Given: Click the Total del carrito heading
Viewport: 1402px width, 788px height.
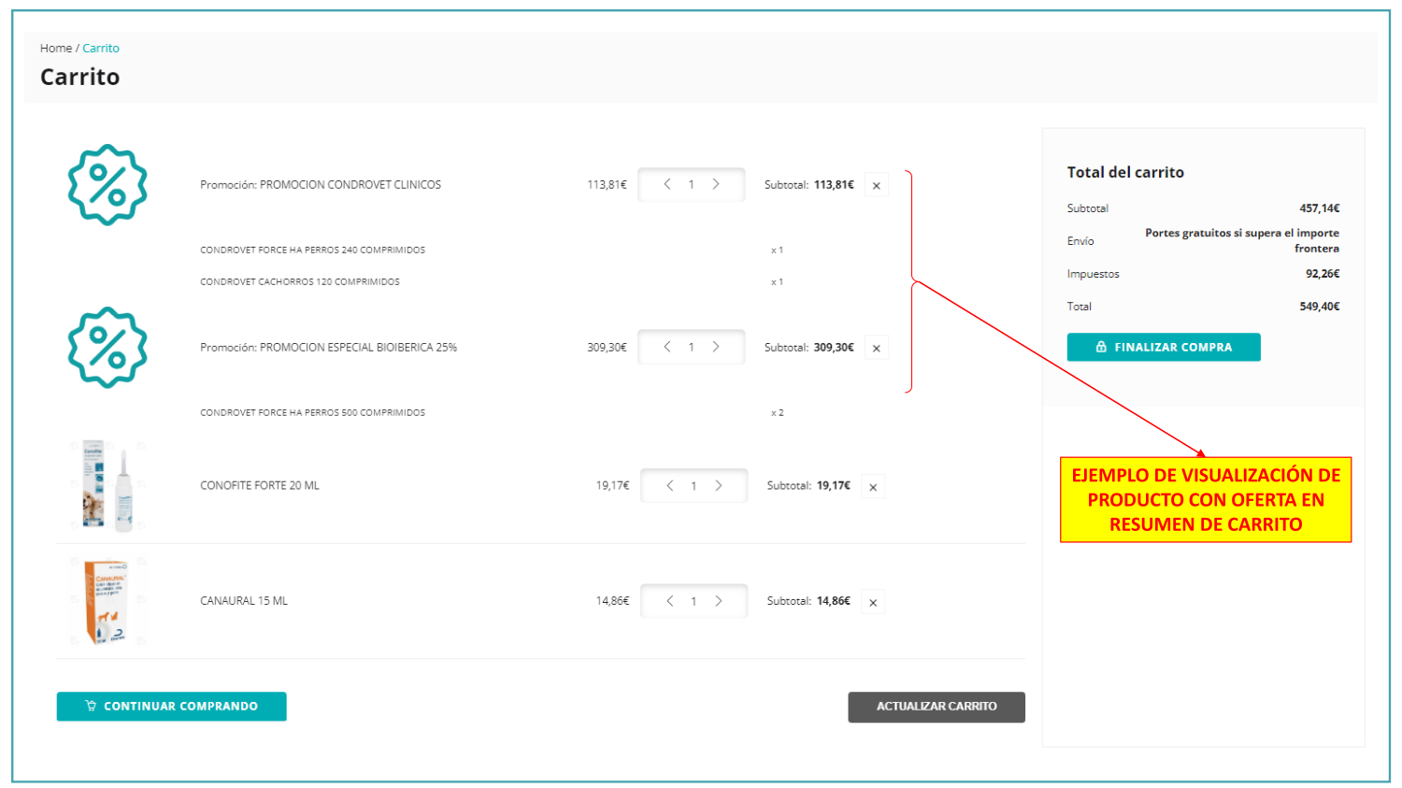Looking at the screenshot, I should 1125,173.
